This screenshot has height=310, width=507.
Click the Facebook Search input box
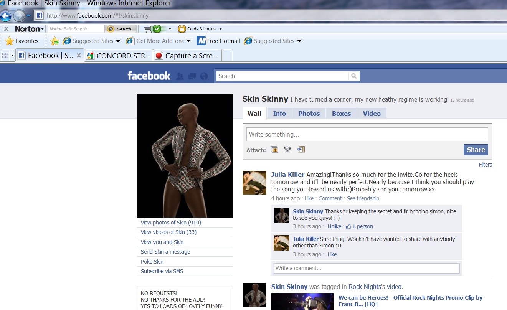click(283, 76)
